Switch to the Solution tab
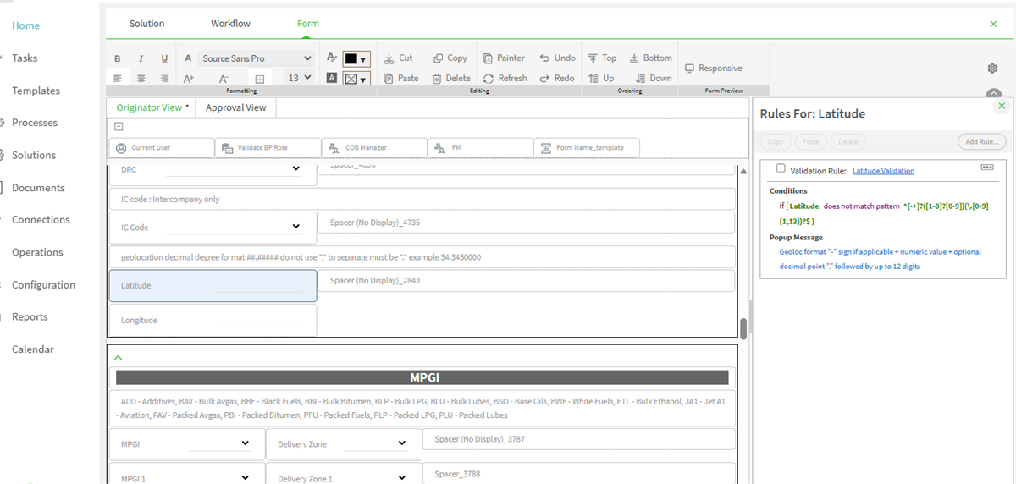This screenshot has height=484, width=1016. (146, 24)
